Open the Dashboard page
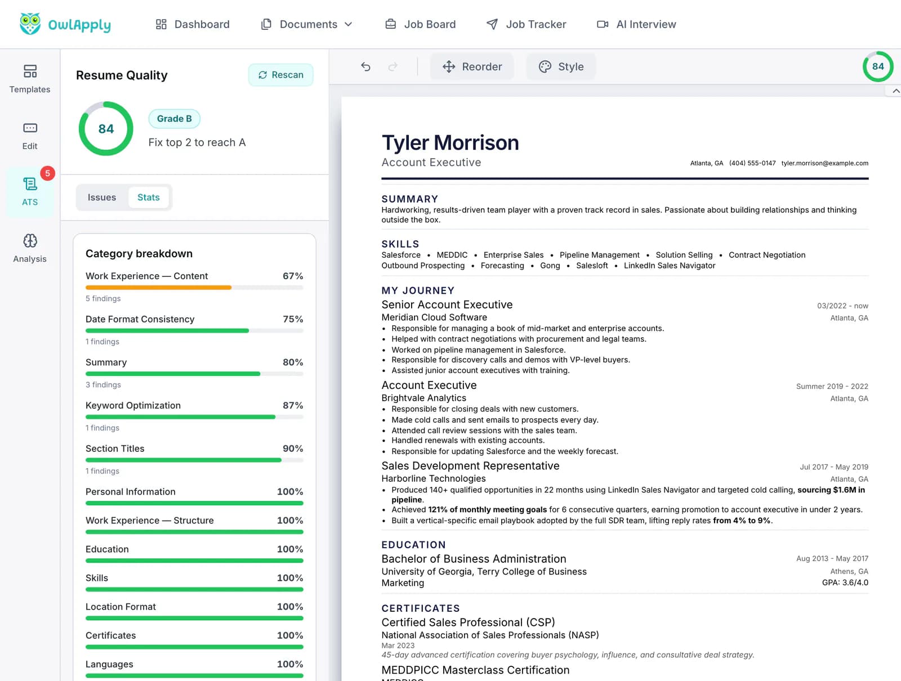Viewport: 901px width, 681px height. [x=193, y=24]
